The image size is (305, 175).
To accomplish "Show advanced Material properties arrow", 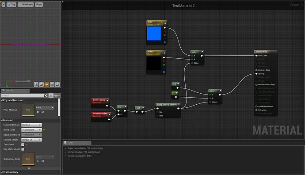I will pos(29,168).
